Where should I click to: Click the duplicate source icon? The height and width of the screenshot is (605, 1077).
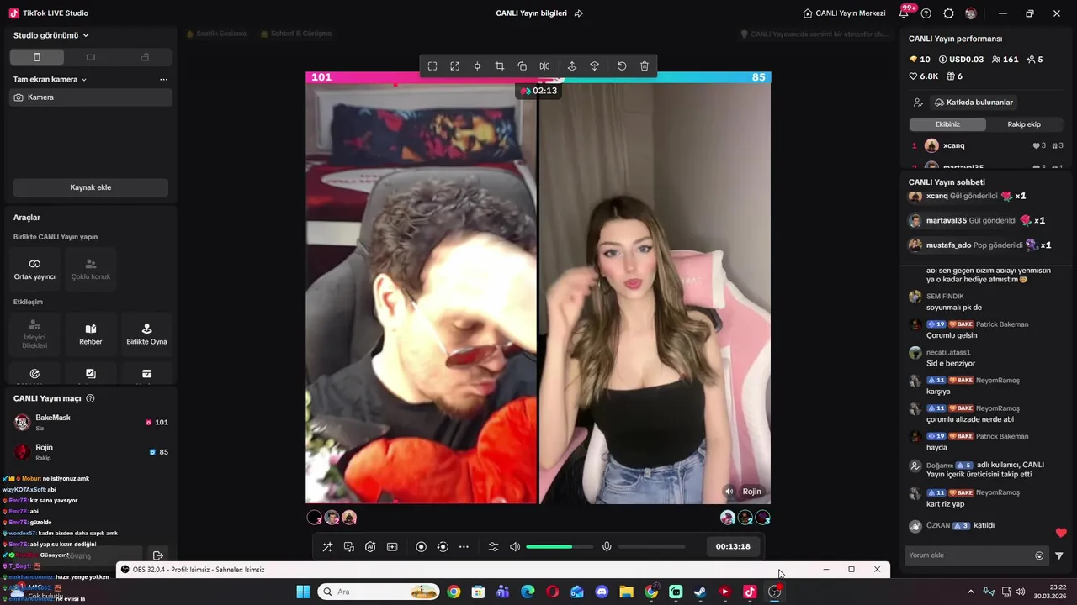tap(523, 66)
